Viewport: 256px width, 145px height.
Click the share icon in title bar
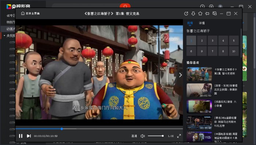coord(186,14)
